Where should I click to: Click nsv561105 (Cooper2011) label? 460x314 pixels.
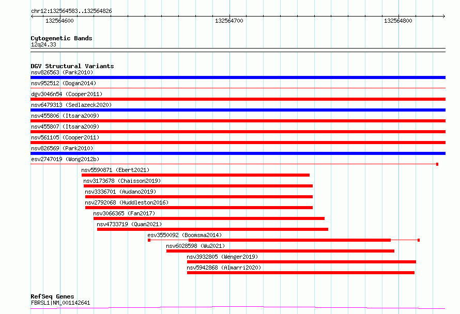pos(65,137)
